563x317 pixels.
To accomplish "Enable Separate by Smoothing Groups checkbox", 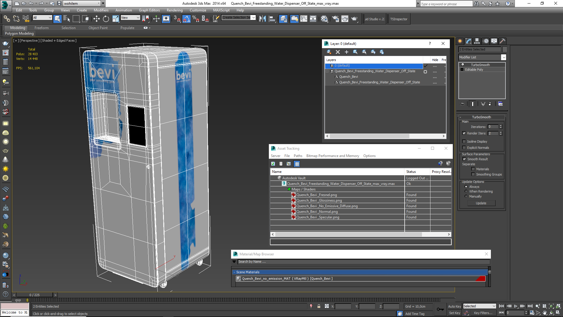I will pyautogui.click(x=473, y=174).
